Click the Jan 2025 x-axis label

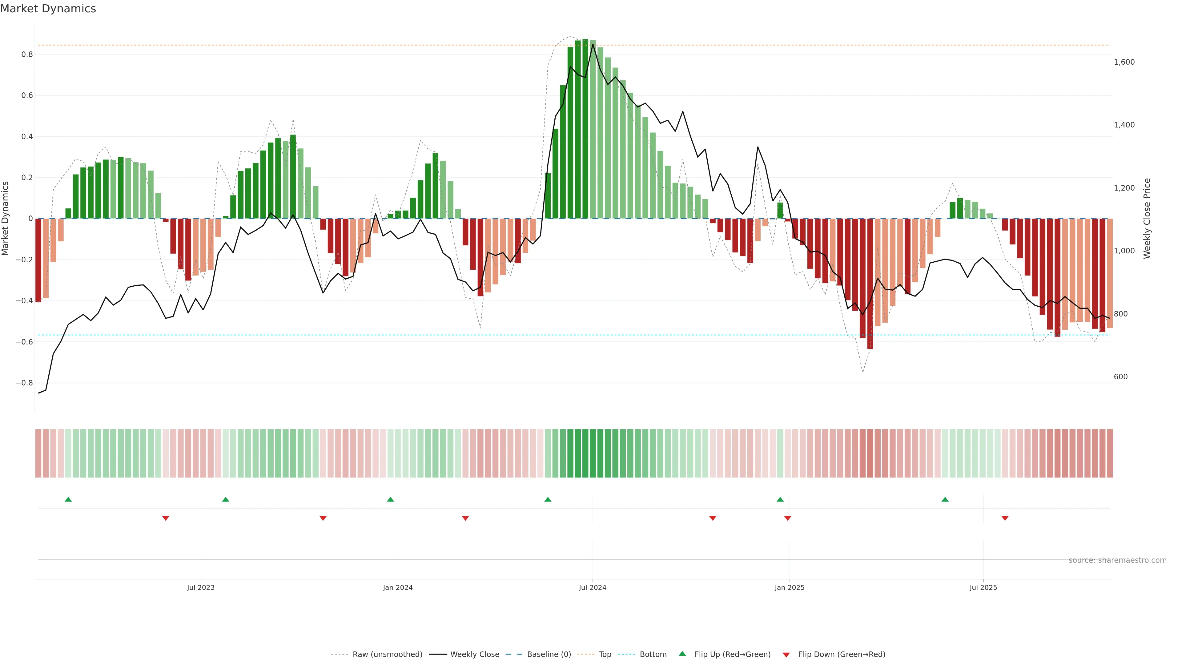tap(789, 587)
